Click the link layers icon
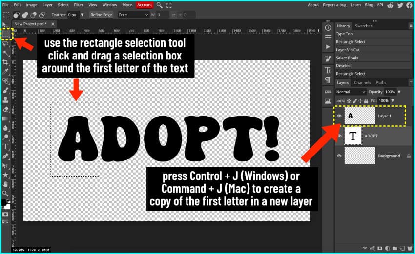Image resolution: width=415 pixels, height=254 pixels. pyautogui.click(x=365, y=248)
